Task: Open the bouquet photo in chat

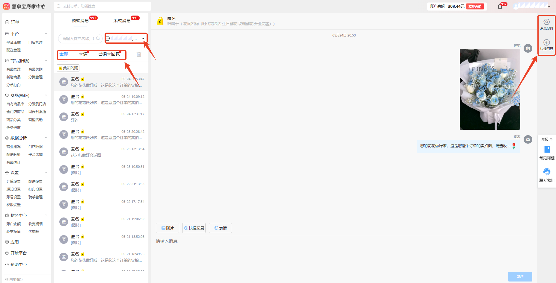Action: pos(490,89)
